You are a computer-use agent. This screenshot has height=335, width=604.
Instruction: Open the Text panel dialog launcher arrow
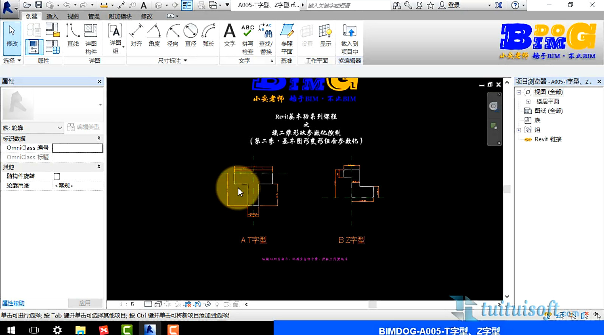pos(272,61)
